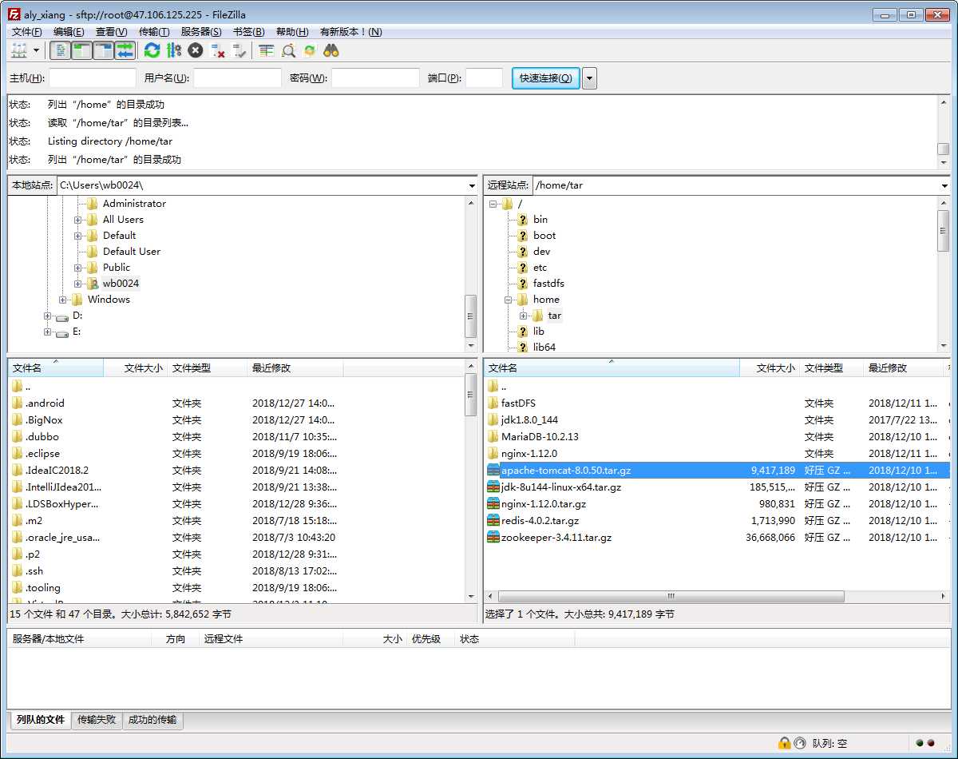Expand All Users folder in local tree
This screenshot has width=958, height=759.
[78, 220]
